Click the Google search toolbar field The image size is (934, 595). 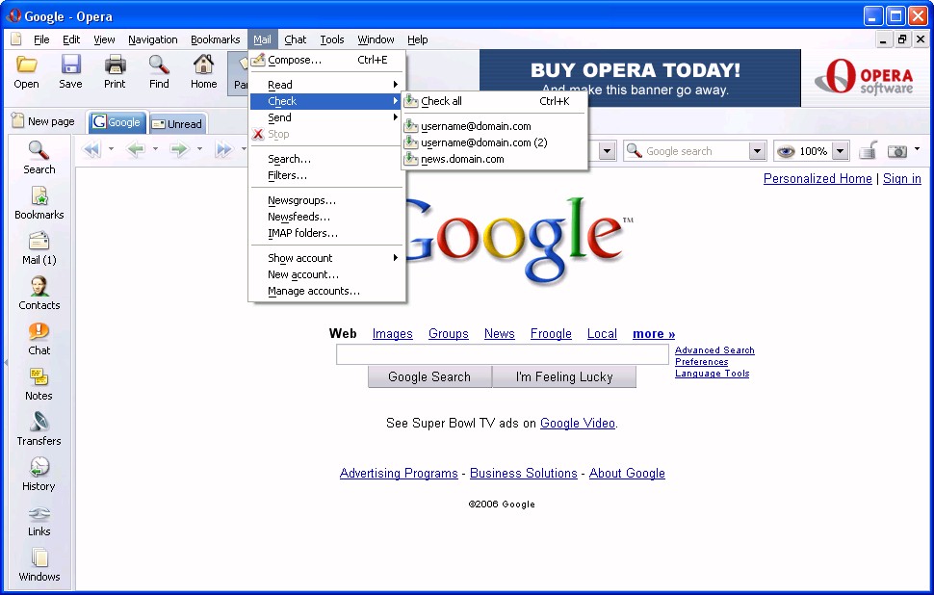coord(687,151)
